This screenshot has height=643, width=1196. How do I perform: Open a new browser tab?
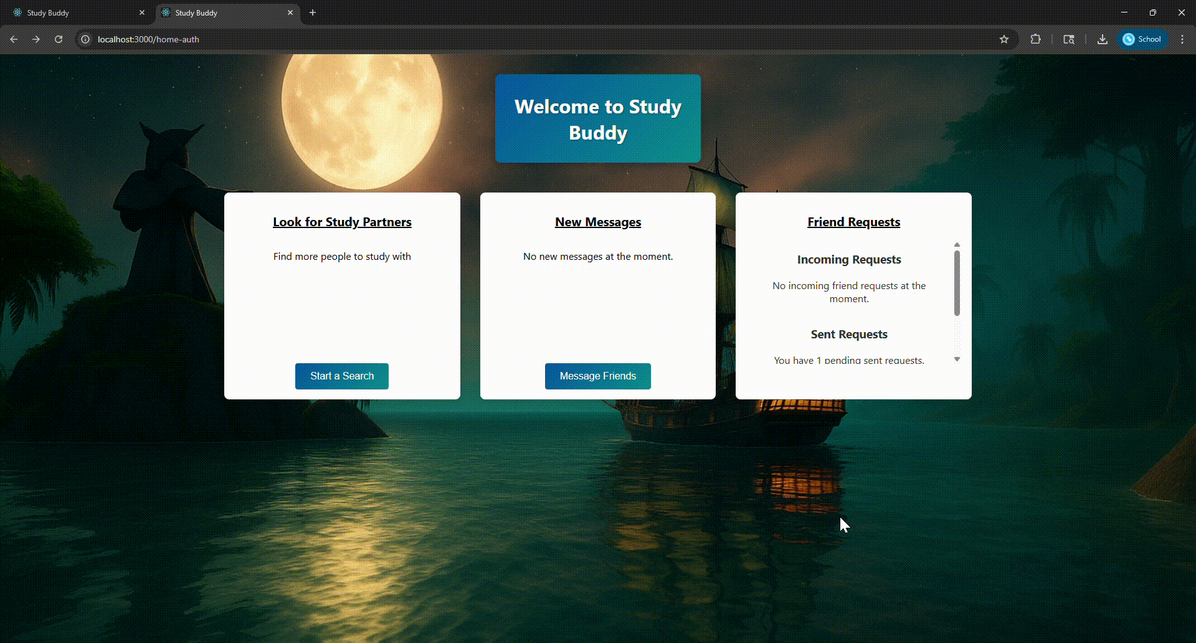(312, 12)
